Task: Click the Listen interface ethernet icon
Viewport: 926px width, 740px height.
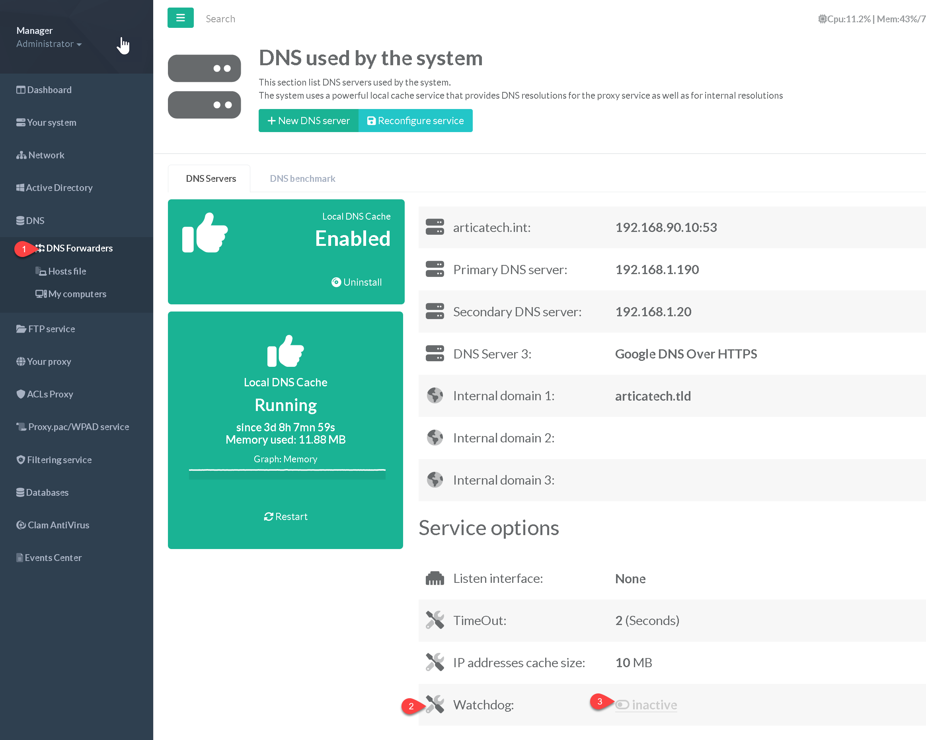Action: tap(435, 578)
